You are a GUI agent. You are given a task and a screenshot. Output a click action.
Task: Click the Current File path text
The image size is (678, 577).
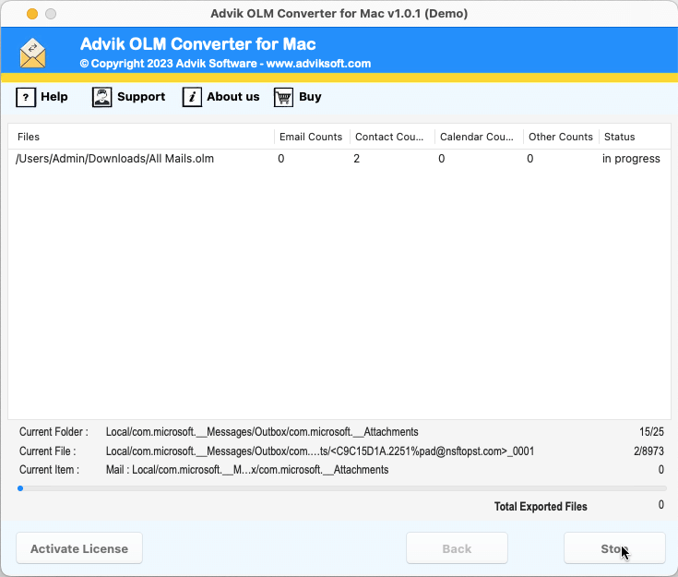point(320,451)
